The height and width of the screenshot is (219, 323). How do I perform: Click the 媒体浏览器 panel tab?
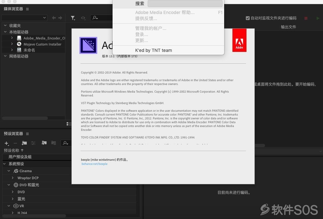point(13,9)
